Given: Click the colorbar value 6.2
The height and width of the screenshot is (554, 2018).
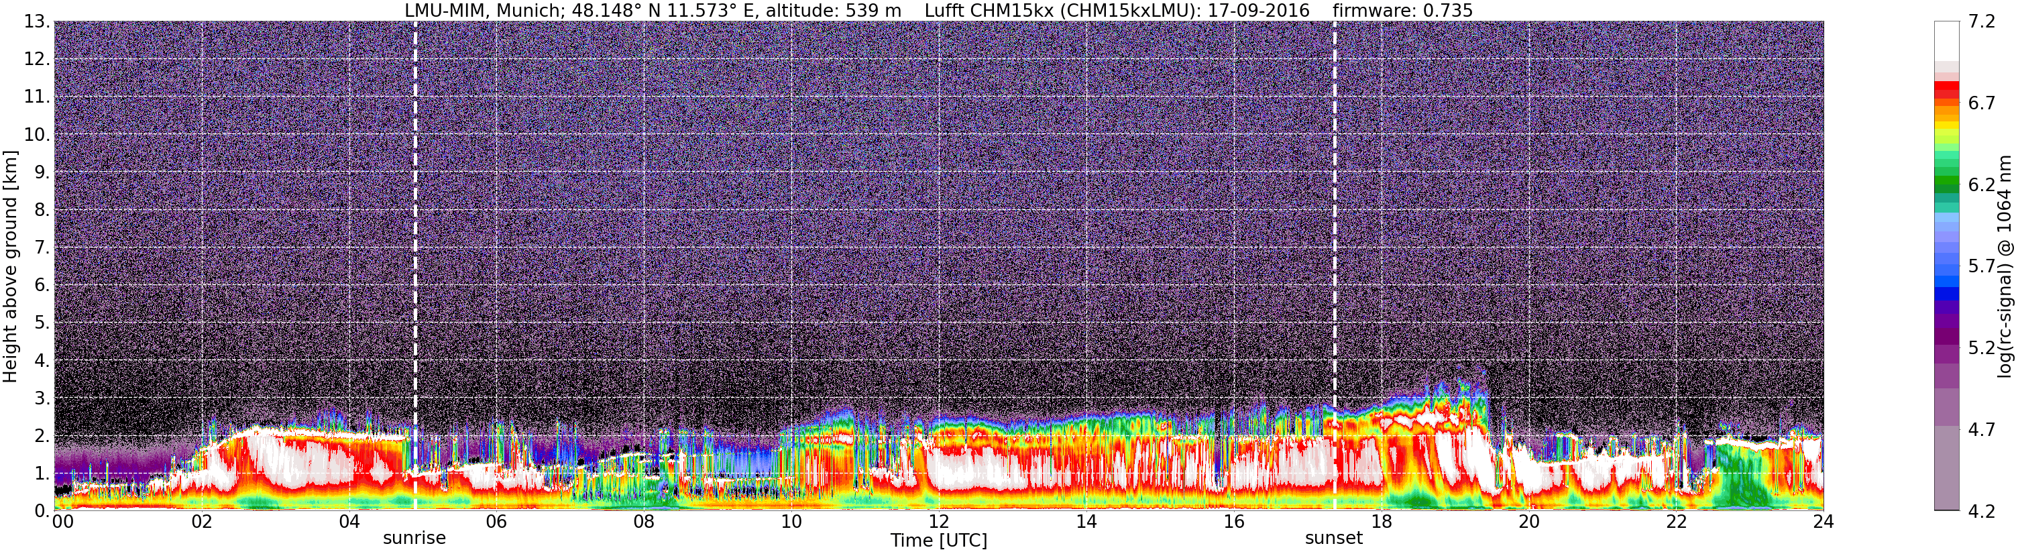Looking at the screenshot, I should [1982, 185].
